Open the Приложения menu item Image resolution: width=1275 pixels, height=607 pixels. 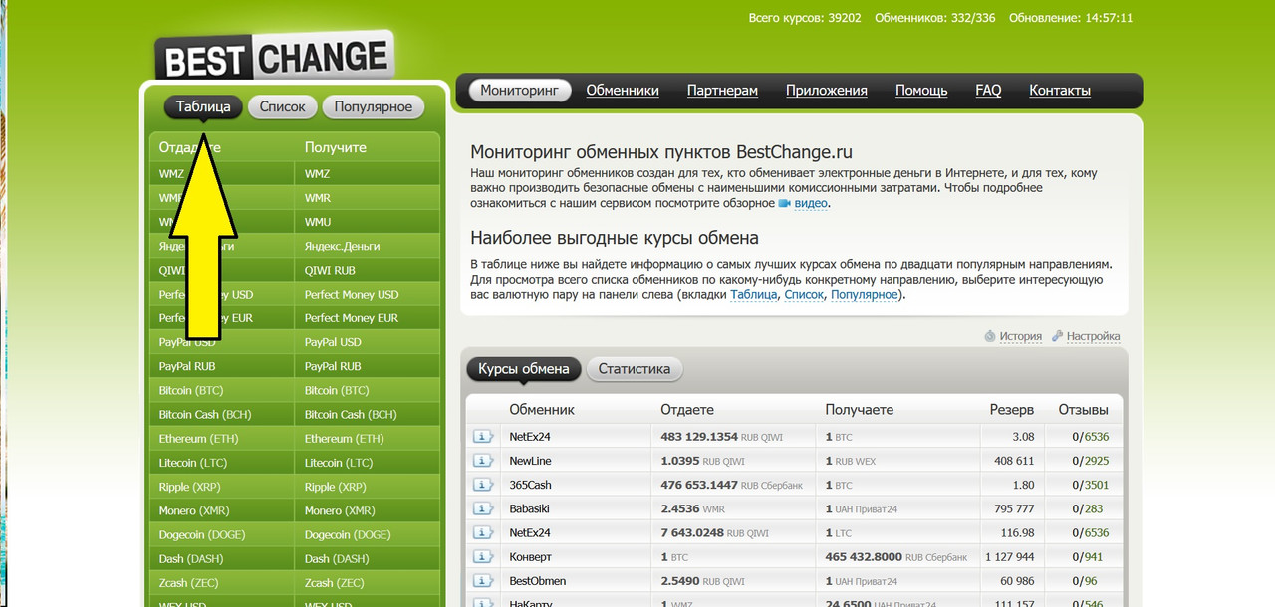pyautogui.click(x=827, y=90)
